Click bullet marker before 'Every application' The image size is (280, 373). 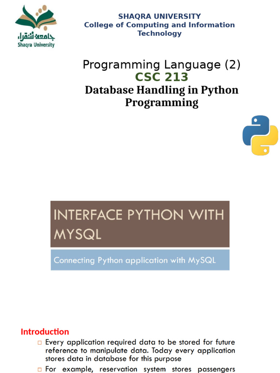[x=39, y=342]
